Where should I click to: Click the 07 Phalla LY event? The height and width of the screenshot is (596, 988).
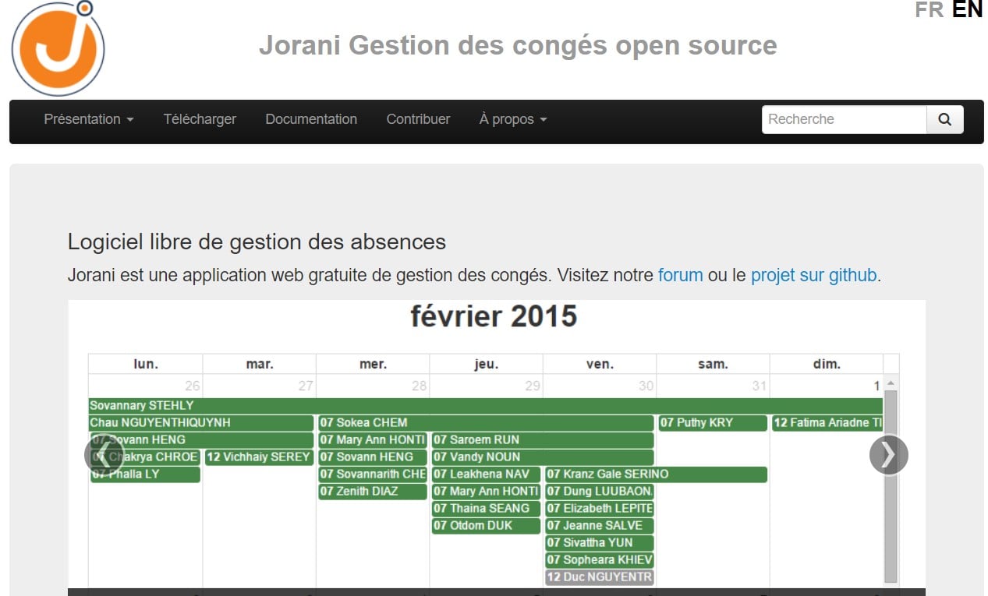click(x=145, y=474)
